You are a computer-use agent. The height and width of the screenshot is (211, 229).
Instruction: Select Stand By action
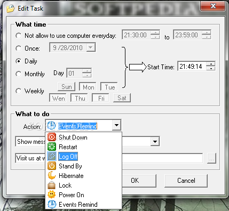pyautogui.click(x=84, y=166)
